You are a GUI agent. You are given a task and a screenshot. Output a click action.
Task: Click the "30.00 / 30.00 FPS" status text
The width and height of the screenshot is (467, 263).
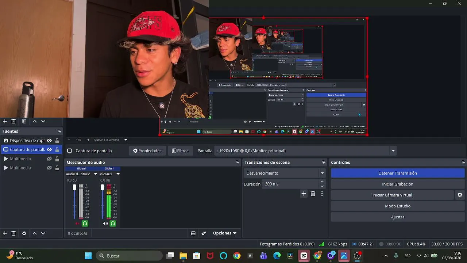447,244
